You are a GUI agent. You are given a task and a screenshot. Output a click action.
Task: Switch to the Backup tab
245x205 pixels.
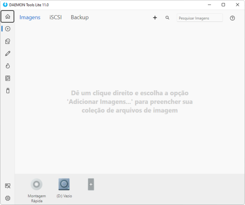[80, 18]
